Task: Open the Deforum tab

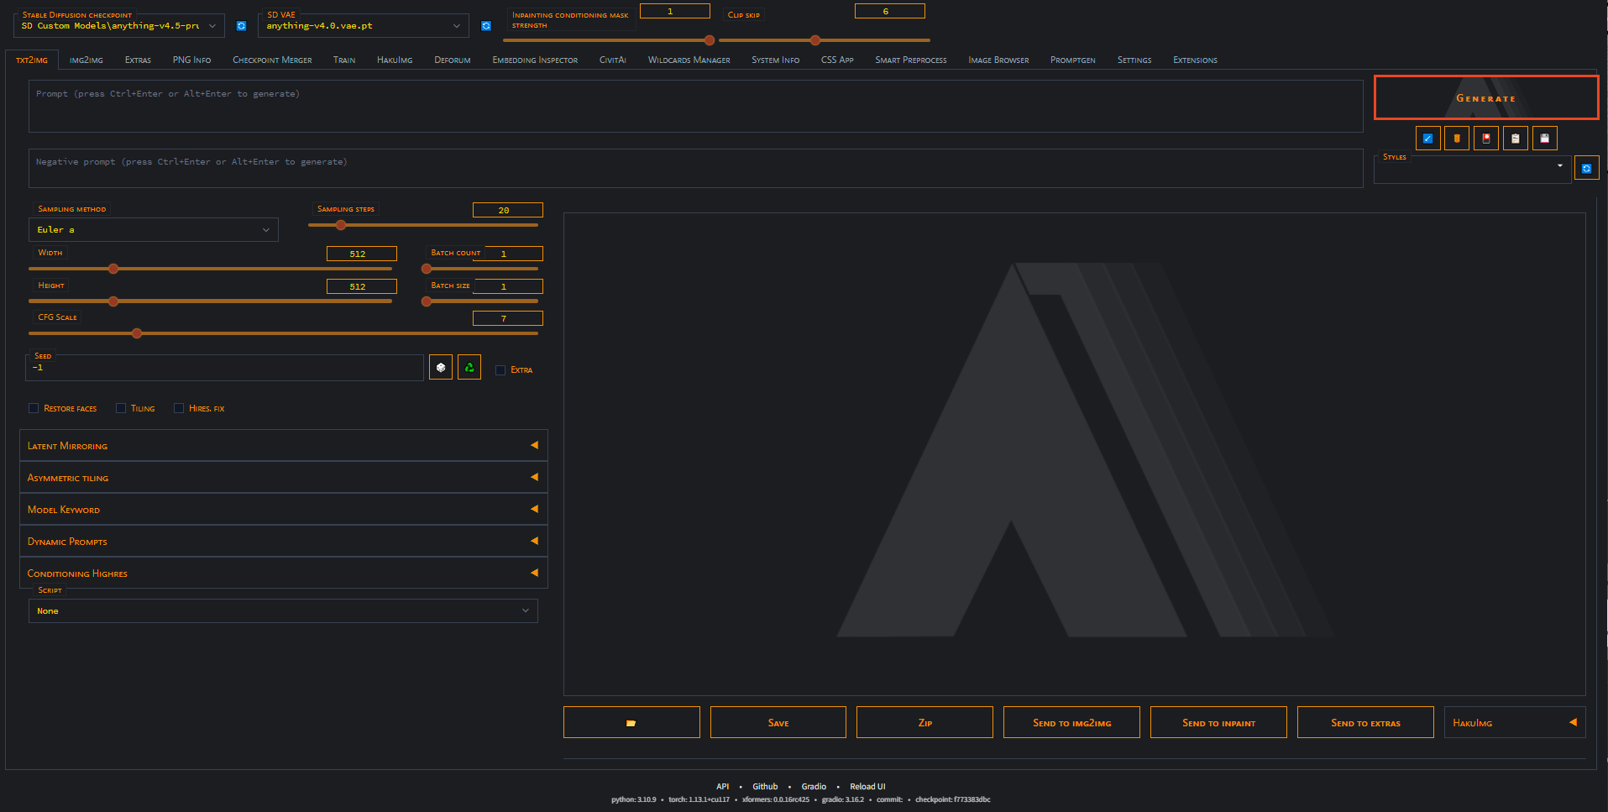Action: 453,60
